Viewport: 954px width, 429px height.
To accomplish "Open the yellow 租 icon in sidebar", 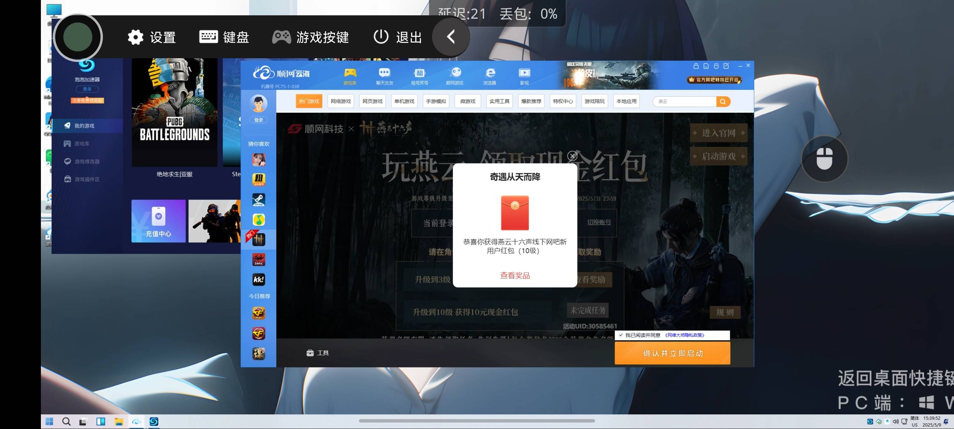I will point(259,179).
